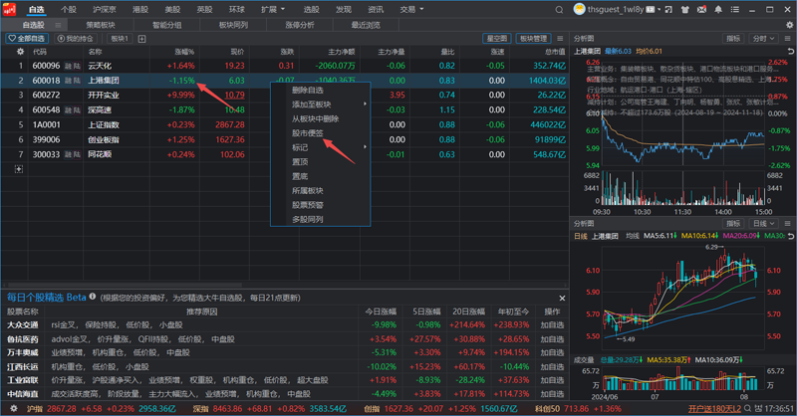
Task: Select the 同花顺 stock row
Action: pos(285,154)
